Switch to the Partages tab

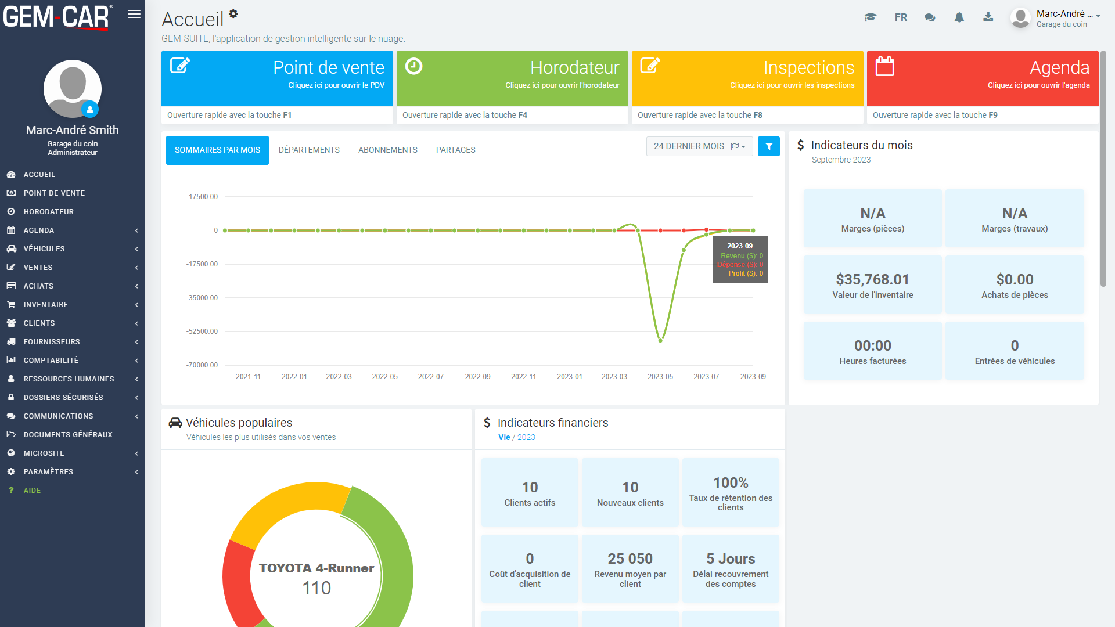click(456, 150)
